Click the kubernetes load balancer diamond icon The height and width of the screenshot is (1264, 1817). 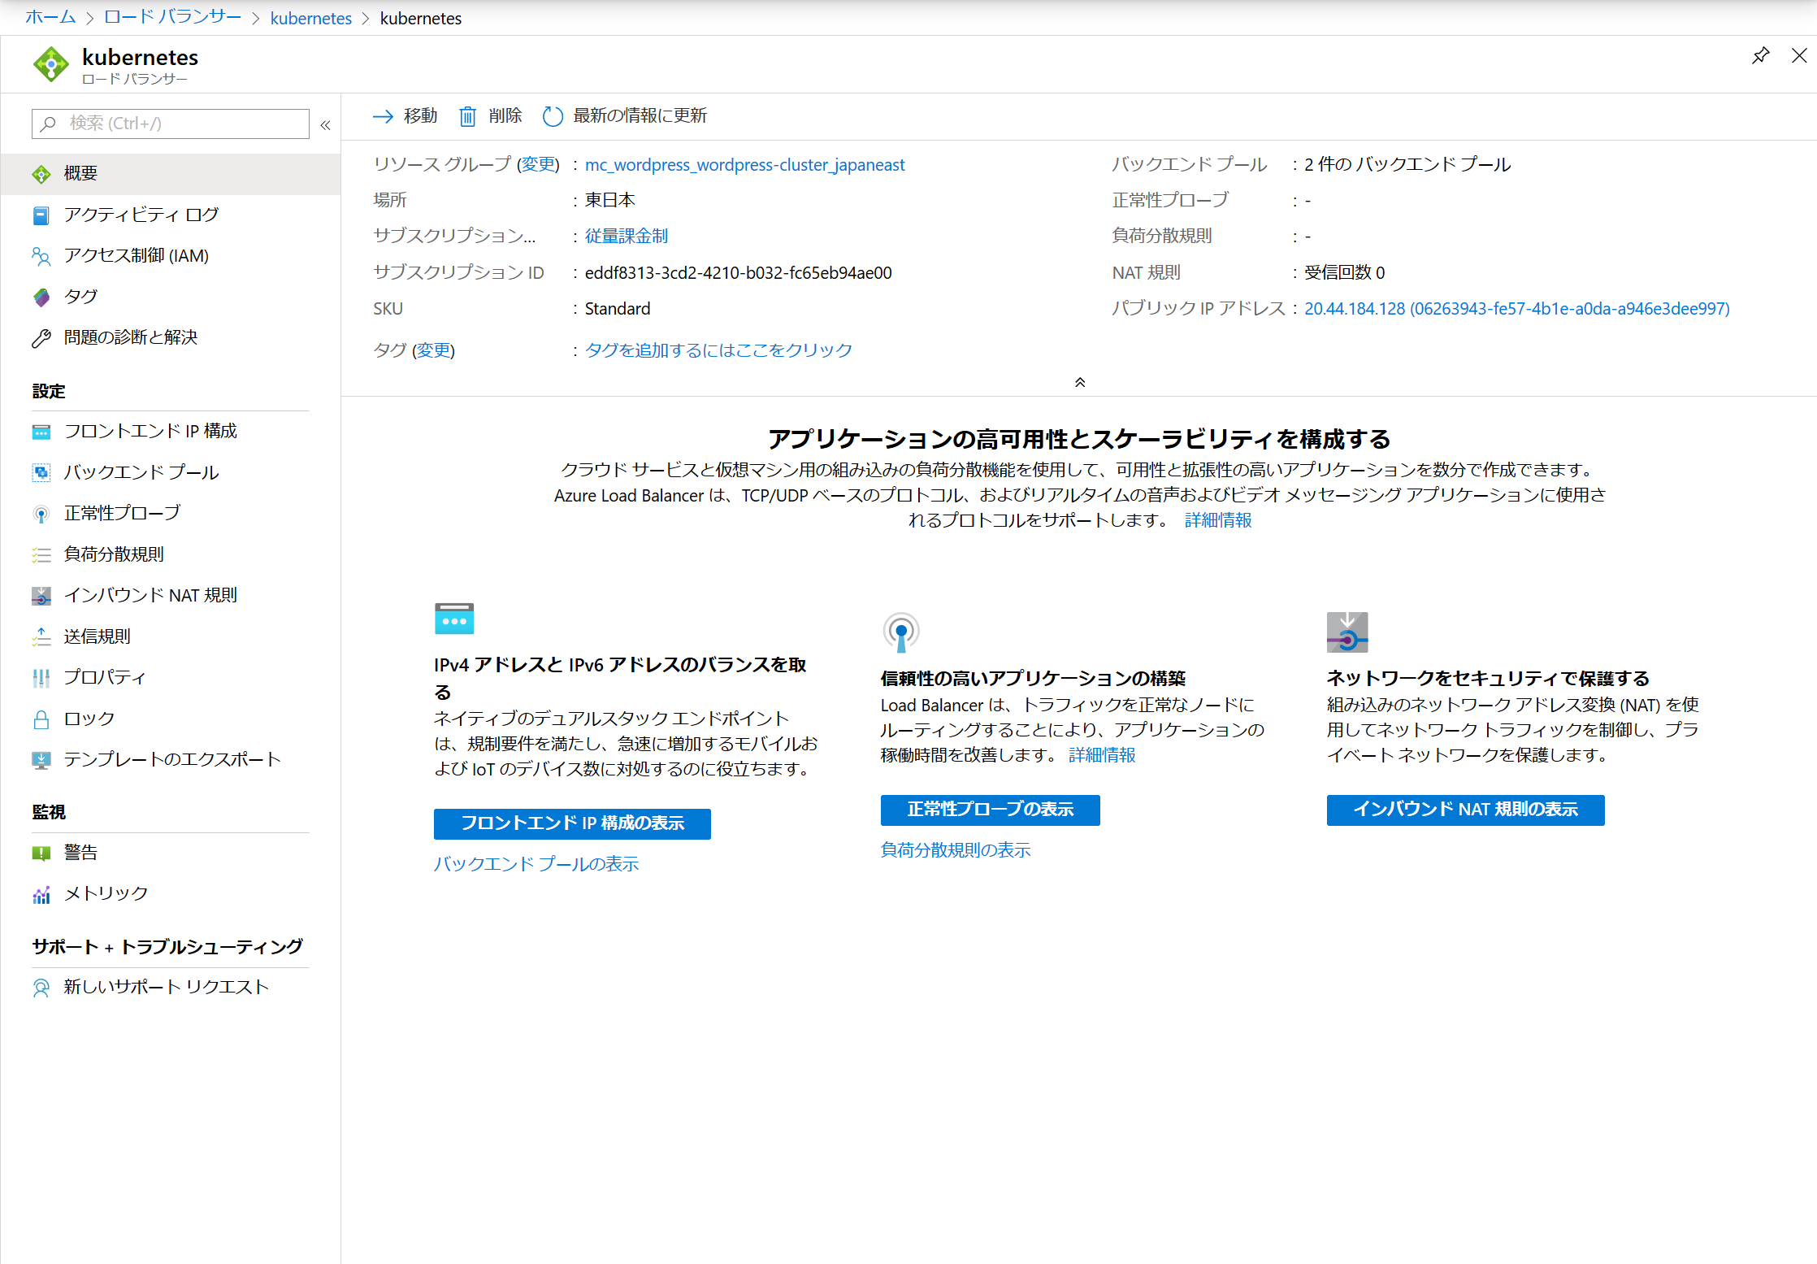(50, 64)
